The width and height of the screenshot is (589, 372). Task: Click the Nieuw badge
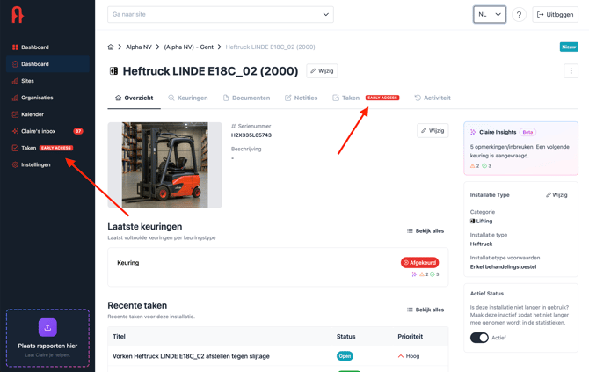(x=569, y=47)
